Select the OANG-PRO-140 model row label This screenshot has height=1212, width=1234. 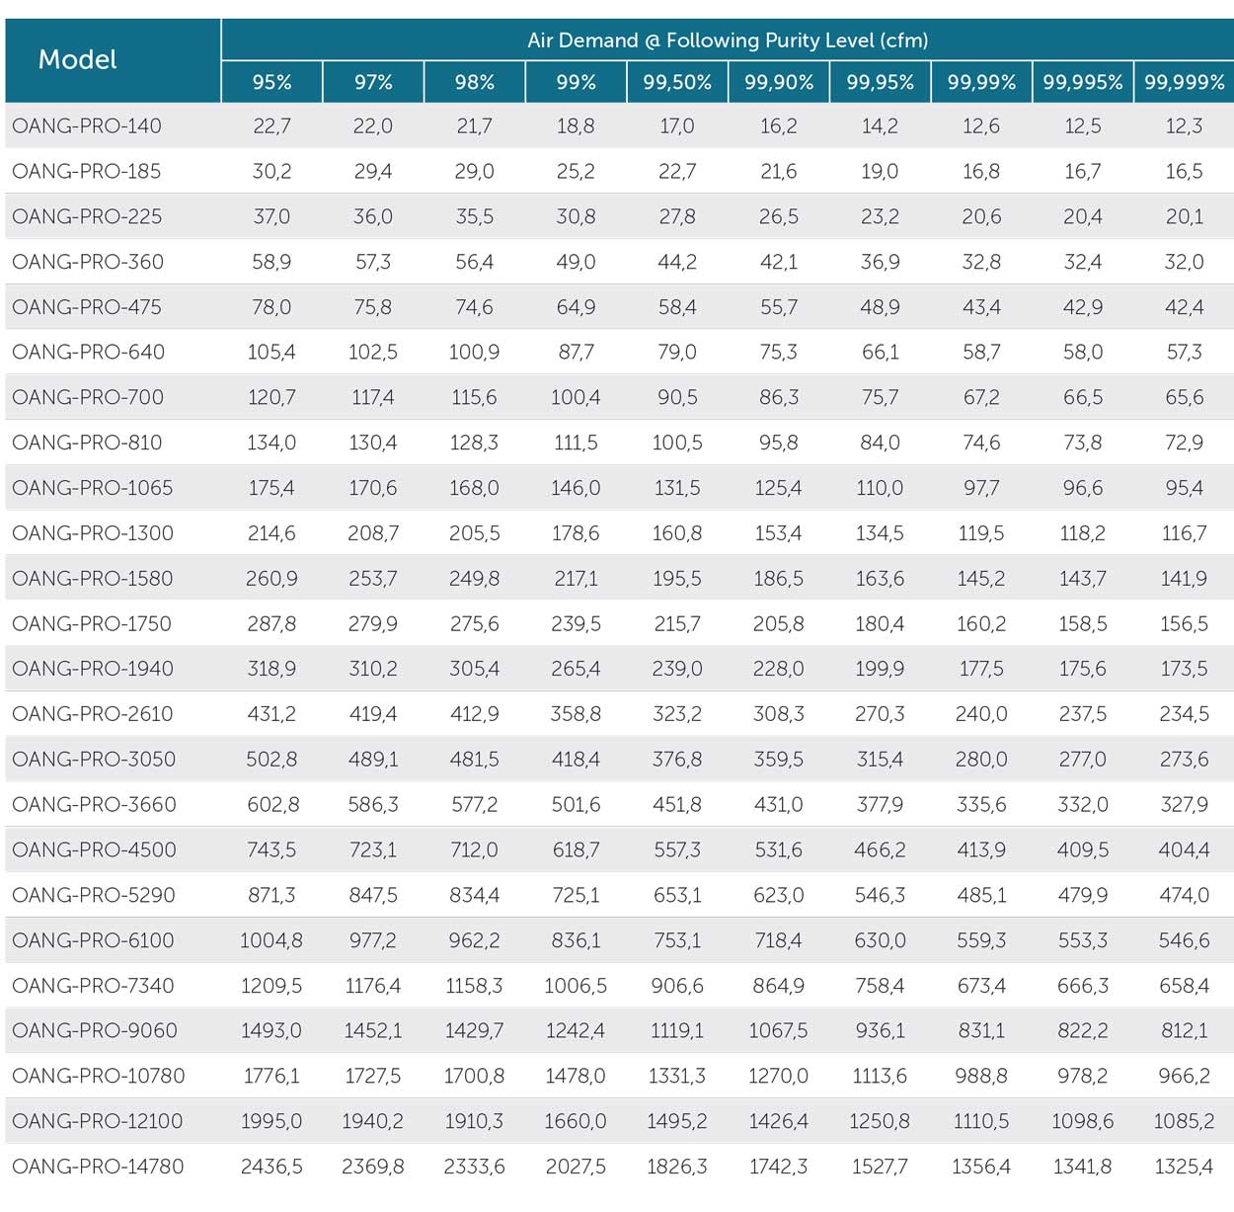pos(87,125)
